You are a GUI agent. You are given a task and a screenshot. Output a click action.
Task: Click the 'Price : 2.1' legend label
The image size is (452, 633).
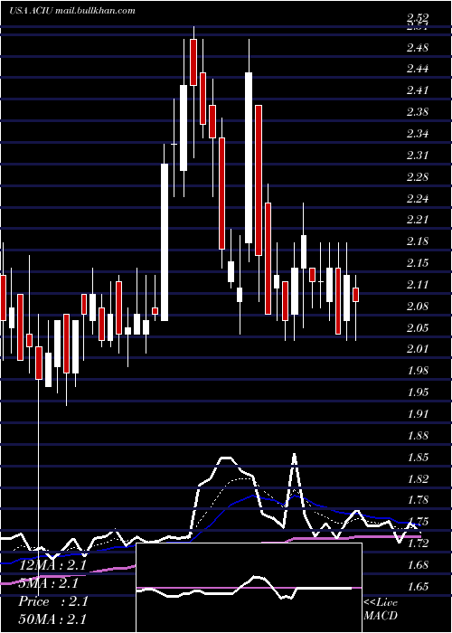[53, 601]
